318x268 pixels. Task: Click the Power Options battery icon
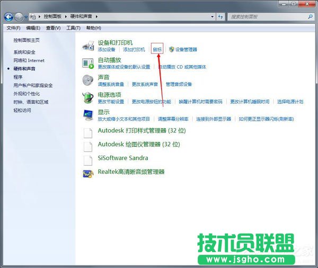click(88, 97)
